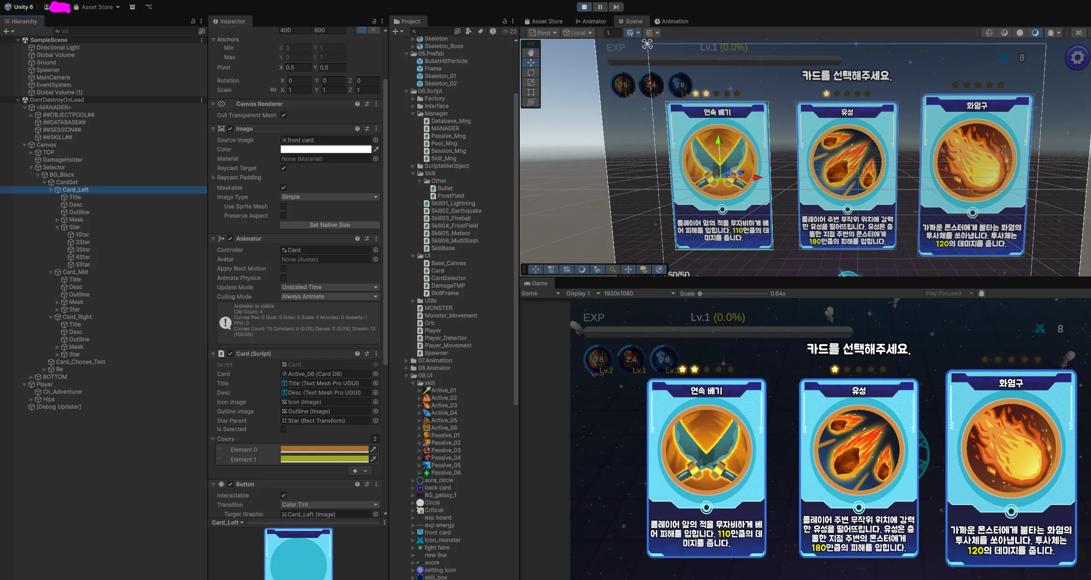Select the Hand tool in Scene view

coord(531,53)
